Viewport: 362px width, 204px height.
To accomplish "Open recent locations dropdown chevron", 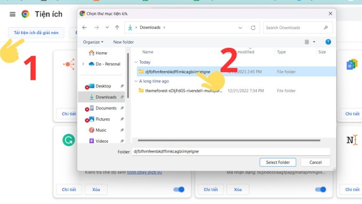I will pos(107,28).
